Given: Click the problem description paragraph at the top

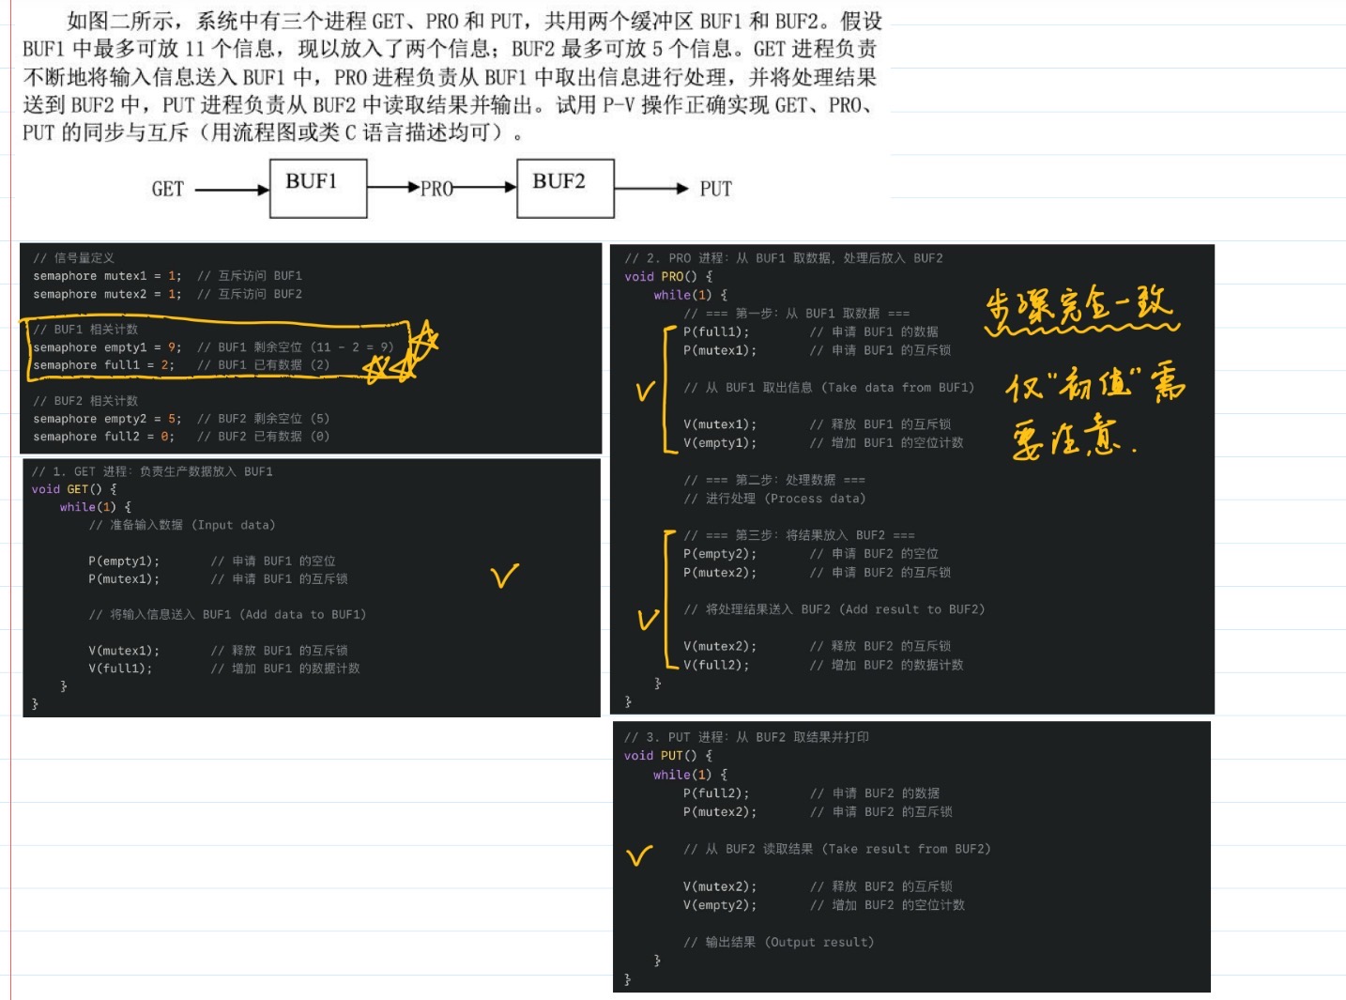Looking at the screenshot, I should (451, 77).
